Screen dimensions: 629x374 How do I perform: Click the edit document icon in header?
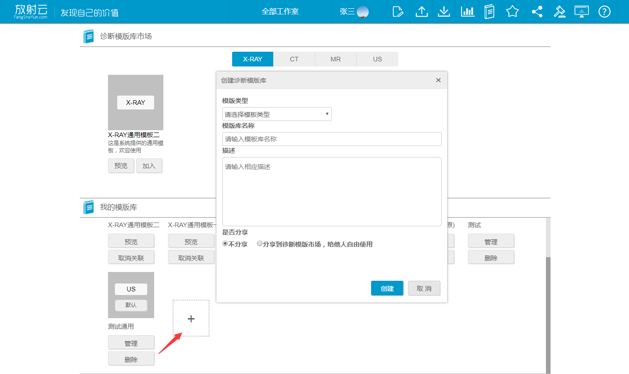pos(398,12)
